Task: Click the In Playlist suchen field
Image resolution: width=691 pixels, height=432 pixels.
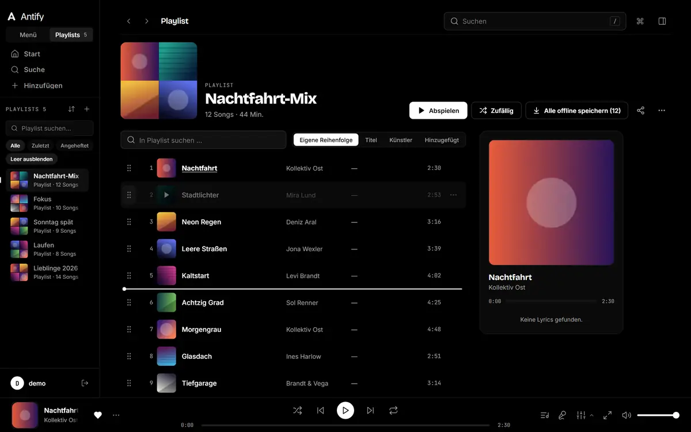Action: [203, 140]
